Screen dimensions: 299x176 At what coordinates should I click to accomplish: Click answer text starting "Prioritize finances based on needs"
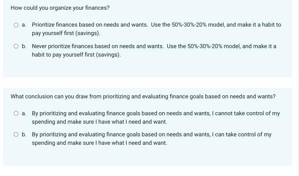(156, 29)
